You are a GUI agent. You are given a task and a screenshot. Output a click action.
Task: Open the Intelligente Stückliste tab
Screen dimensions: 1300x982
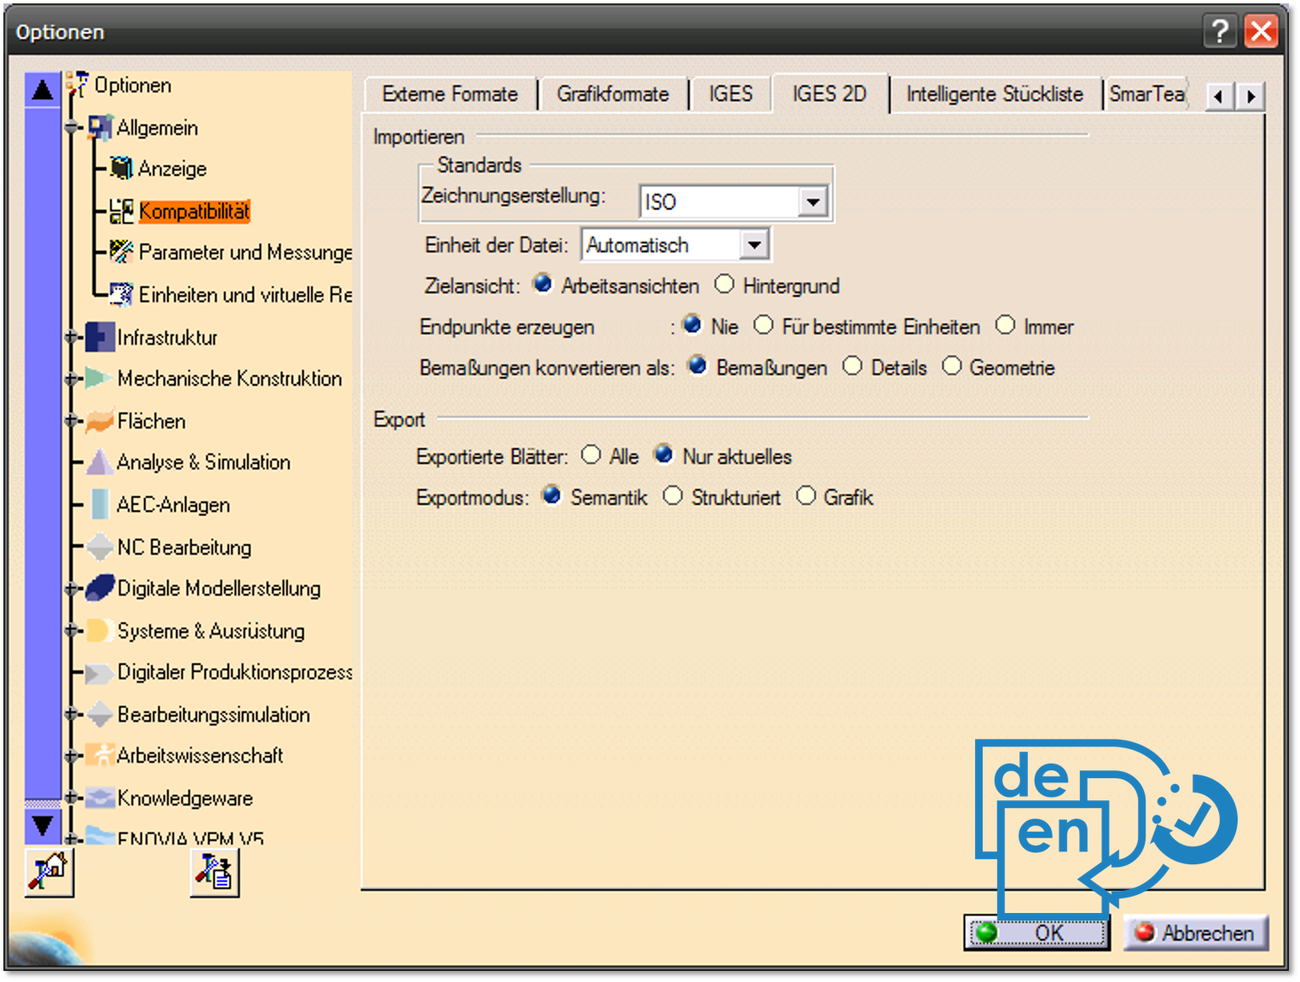coord(994,94)
